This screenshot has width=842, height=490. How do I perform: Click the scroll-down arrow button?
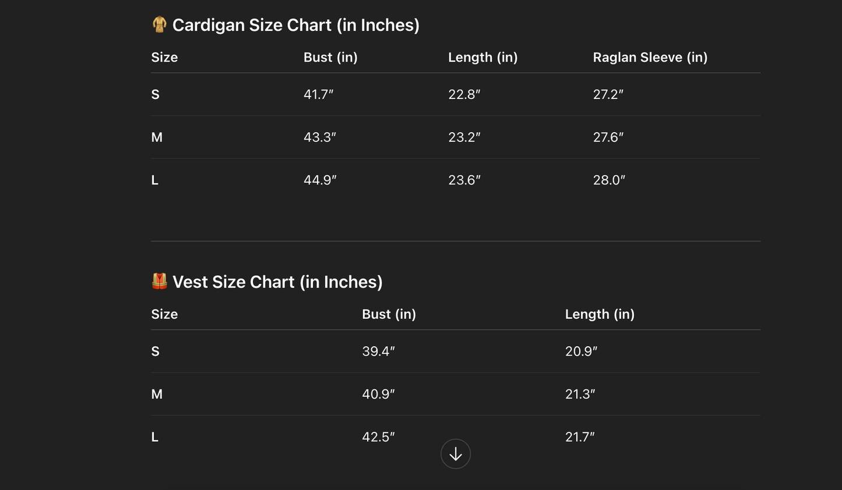(455, 454)
